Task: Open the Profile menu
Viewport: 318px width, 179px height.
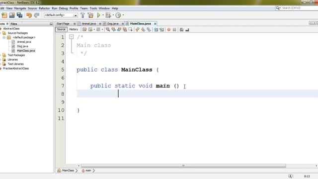Action: (x=74, y=8)
